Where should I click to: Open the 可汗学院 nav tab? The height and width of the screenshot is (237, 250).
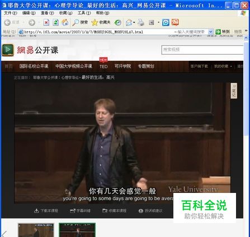coord(122,66)
